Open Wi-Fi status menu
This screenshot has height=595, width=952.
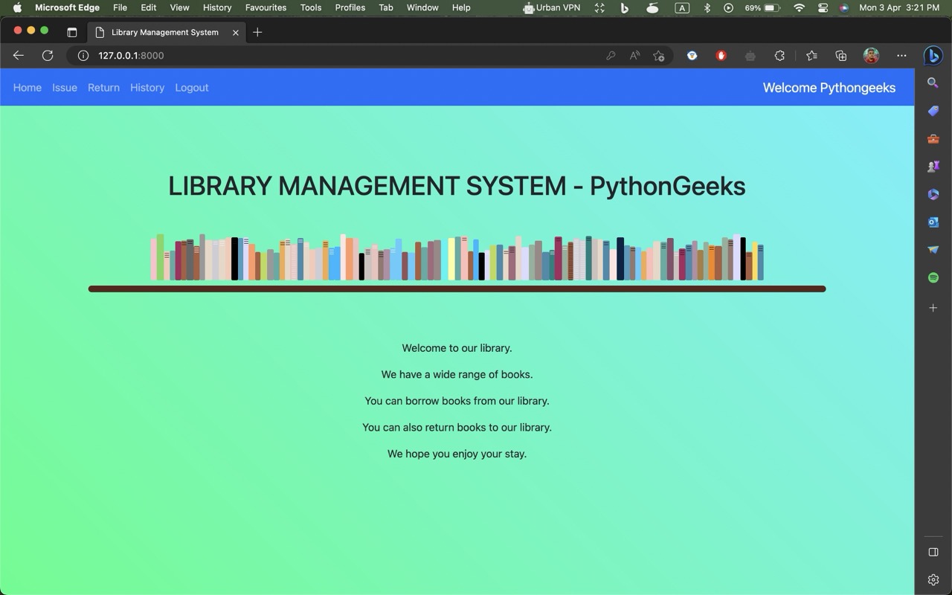tap(800, 7)
